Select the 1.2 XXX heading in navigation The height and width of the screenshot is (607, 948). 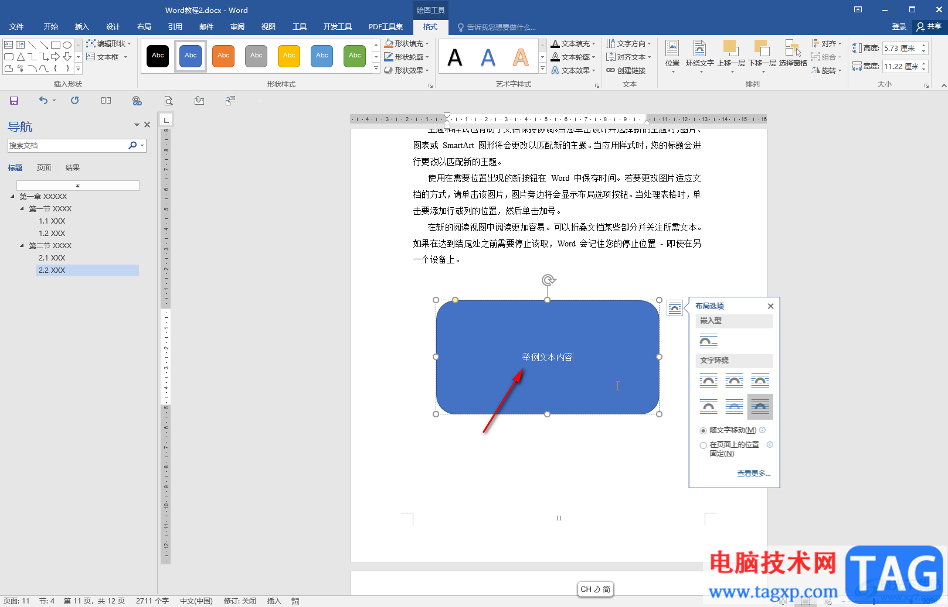[x=52, y=234]
